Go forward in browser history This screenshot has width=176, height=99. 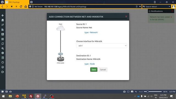pos(7,7)
